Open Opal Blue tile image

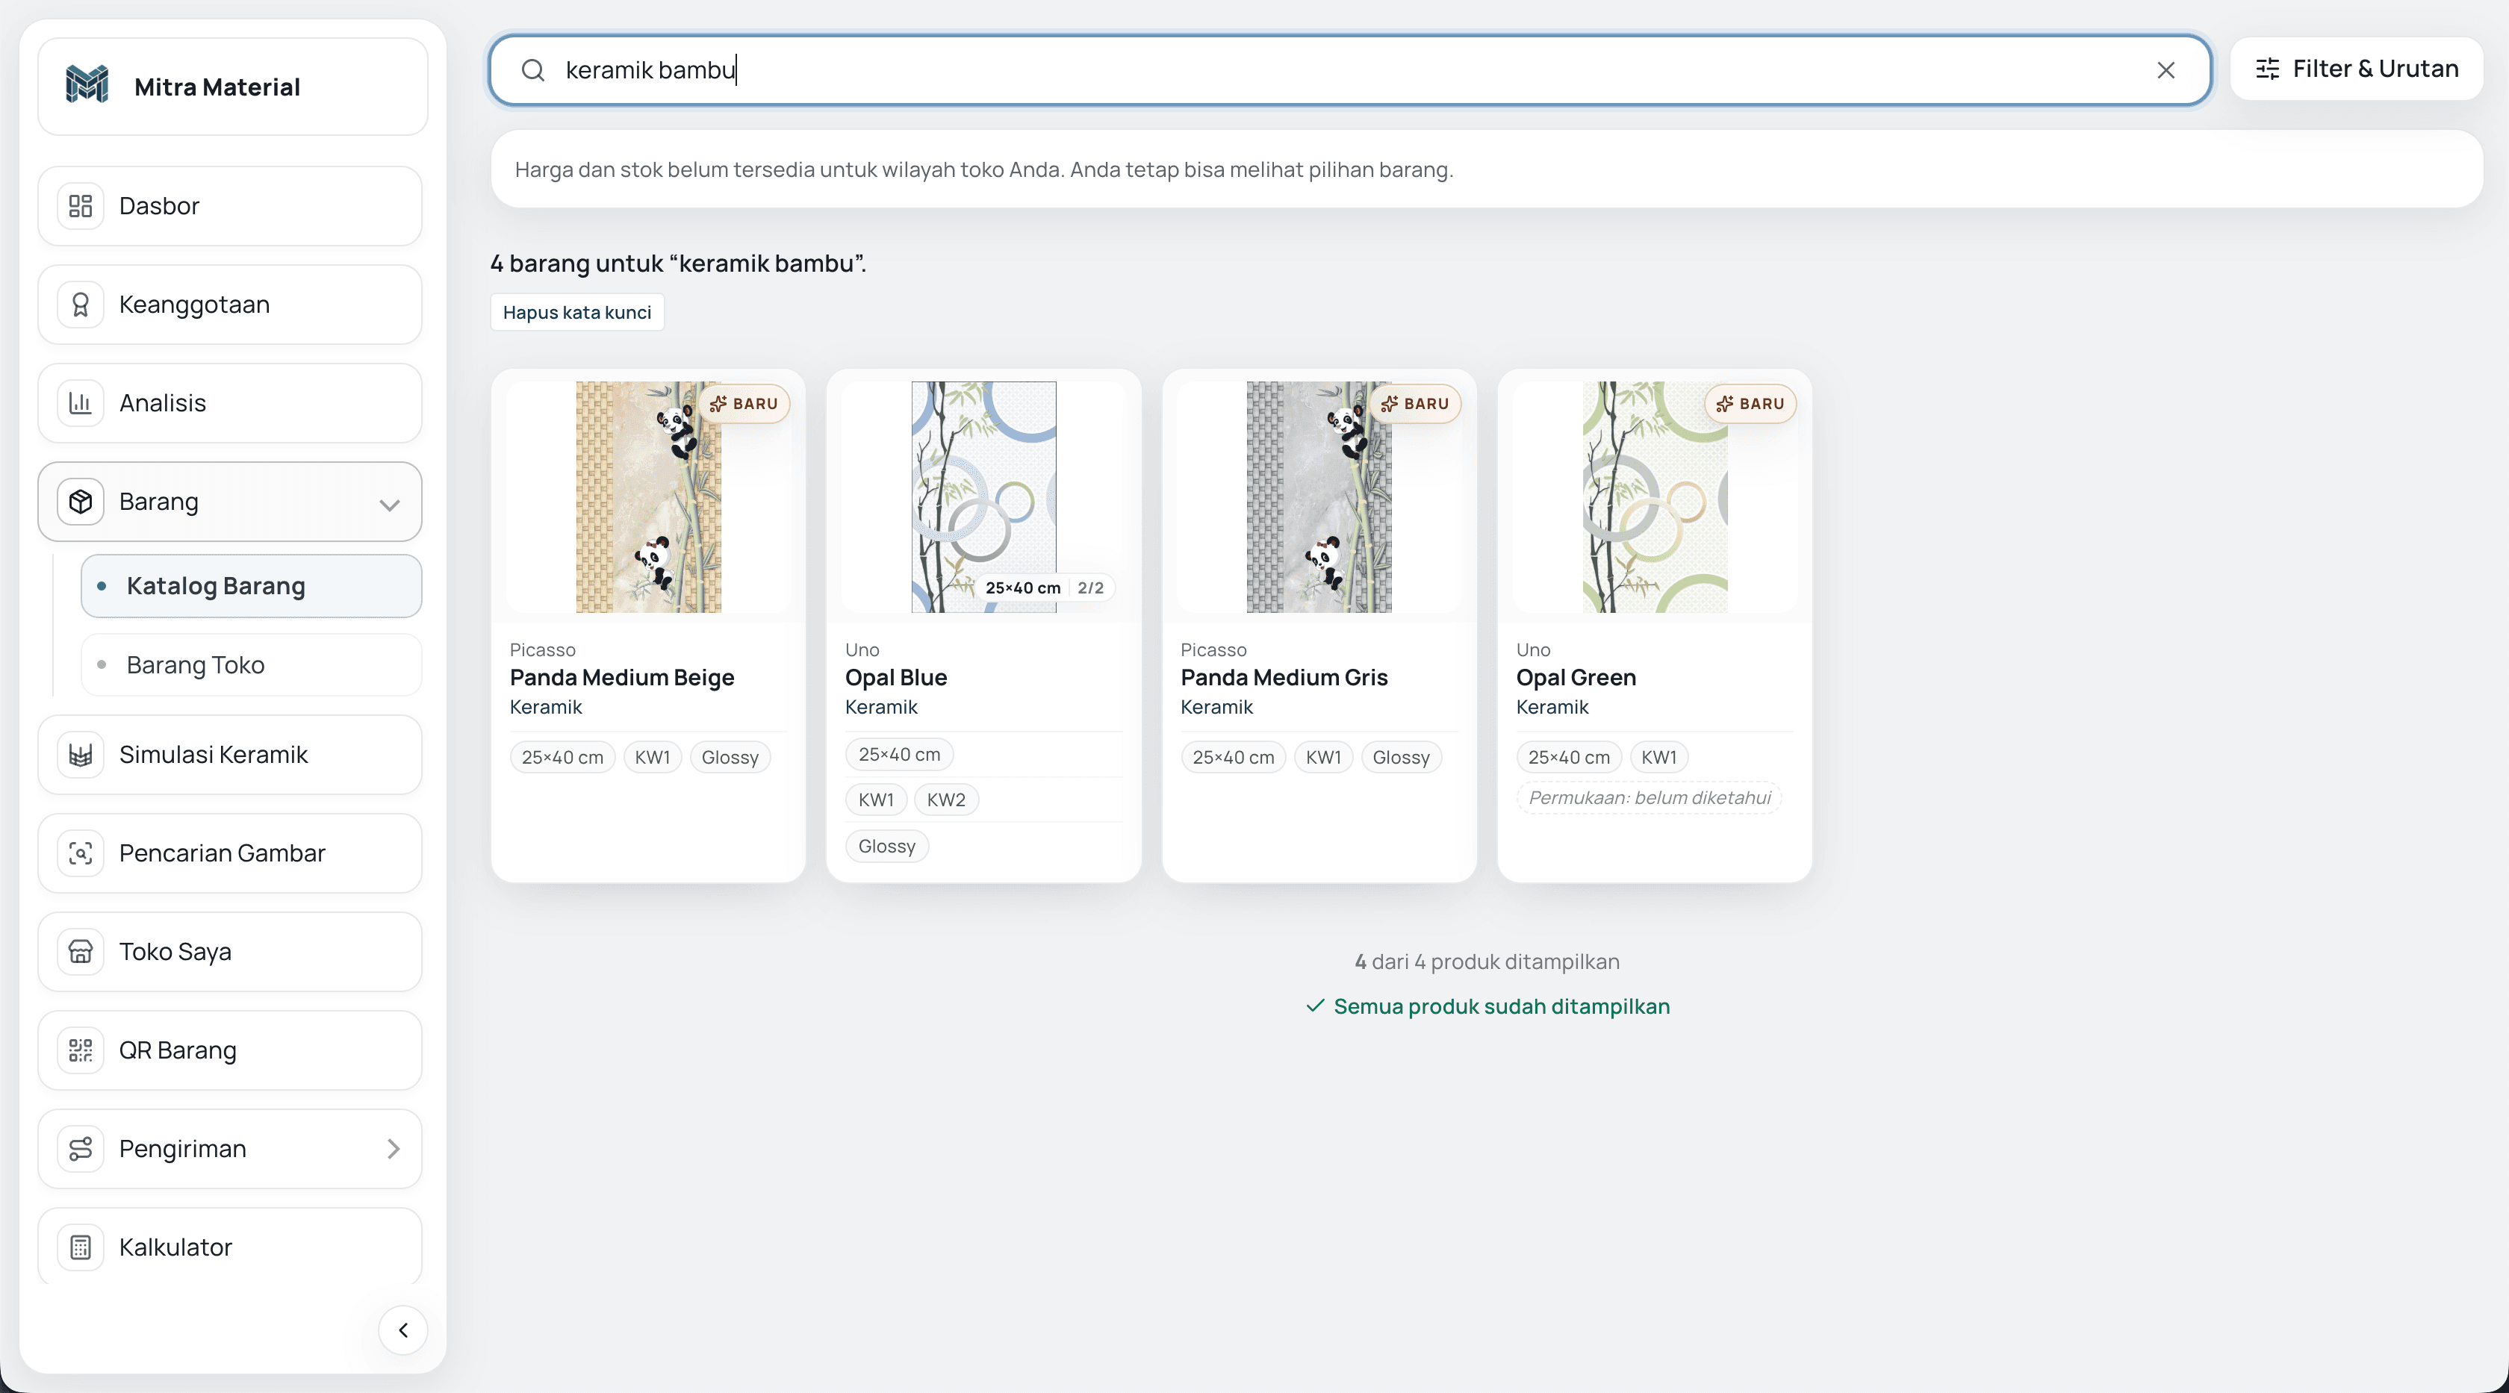pyautogui.click(x=983, y=496)
